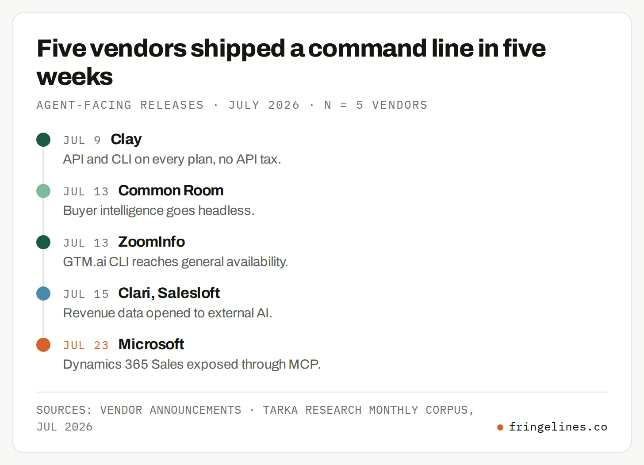Click the orange JUL 23 date label

point(86,345)
